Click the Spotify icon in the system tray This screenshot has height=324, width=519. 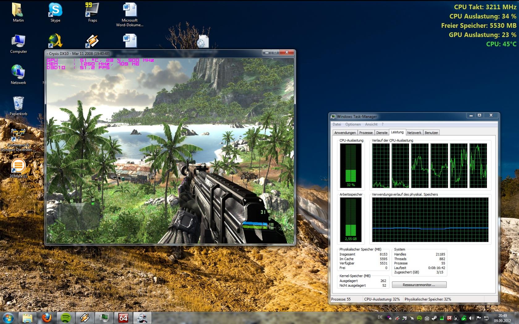[419, 318]
